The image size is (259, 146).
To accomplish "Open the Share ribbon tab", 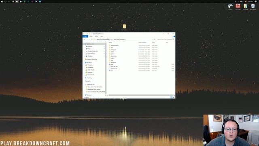I will pyautogui.click(x=96, y=36).
